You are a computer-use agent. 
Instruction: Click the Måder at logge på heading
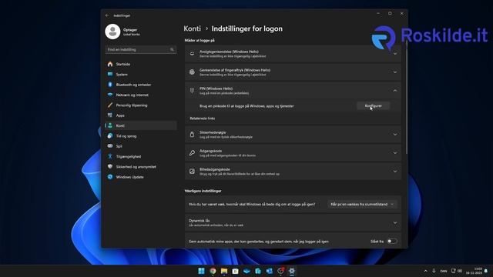tap(200, 41)
